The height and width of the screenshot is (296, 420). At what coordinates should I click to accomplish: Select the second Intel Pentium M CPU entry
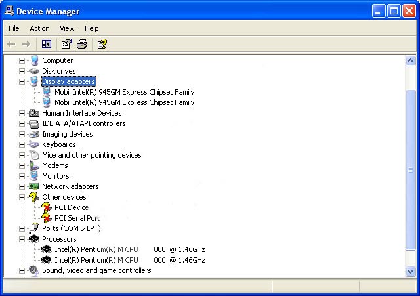pos(129,260)
